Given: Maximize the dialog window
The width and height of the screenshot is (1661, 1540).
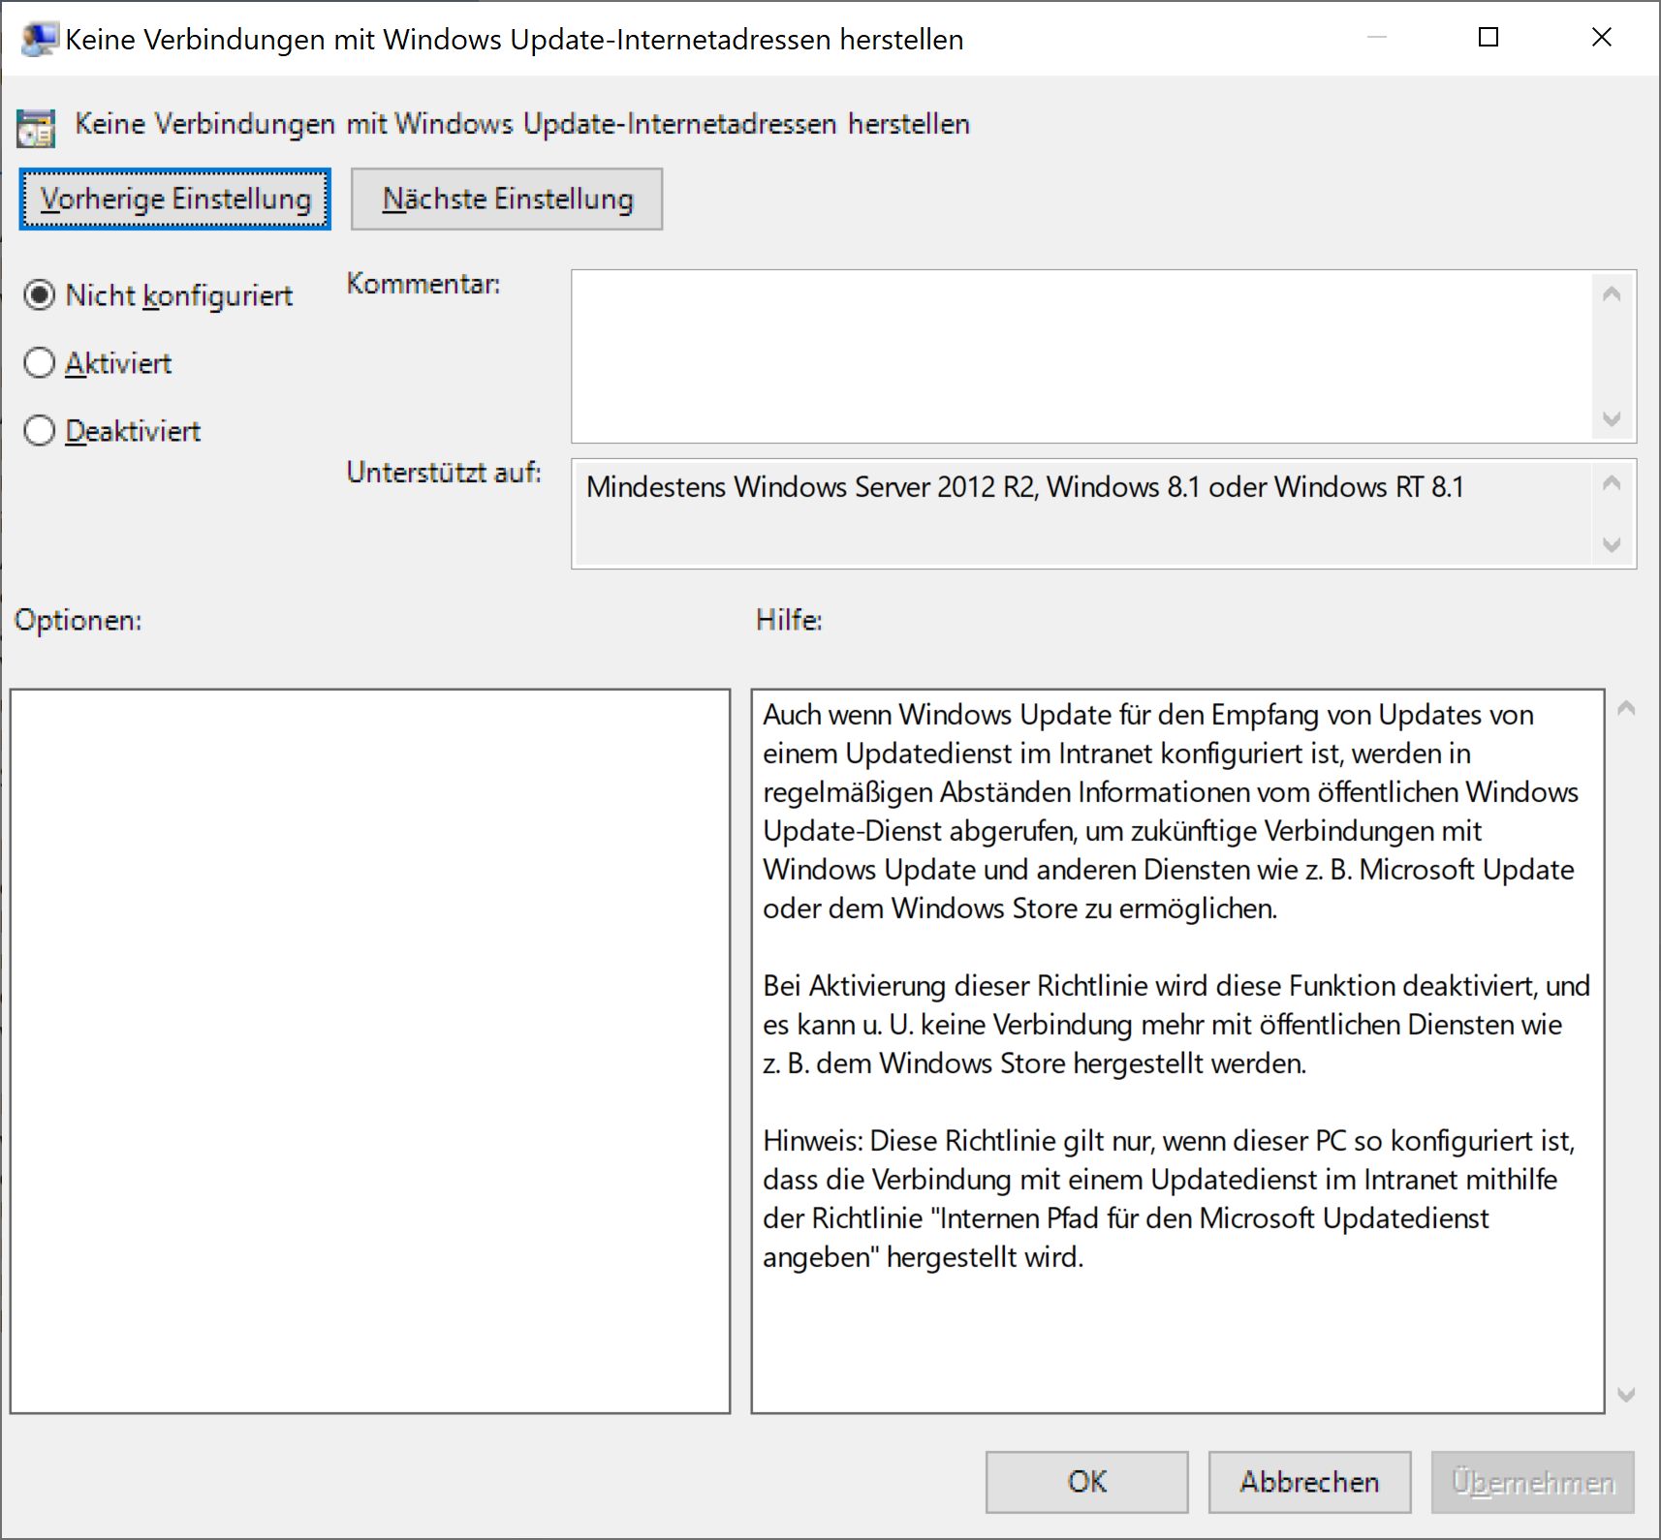Looking at the screenshot, I should (x=1489, y=38).
